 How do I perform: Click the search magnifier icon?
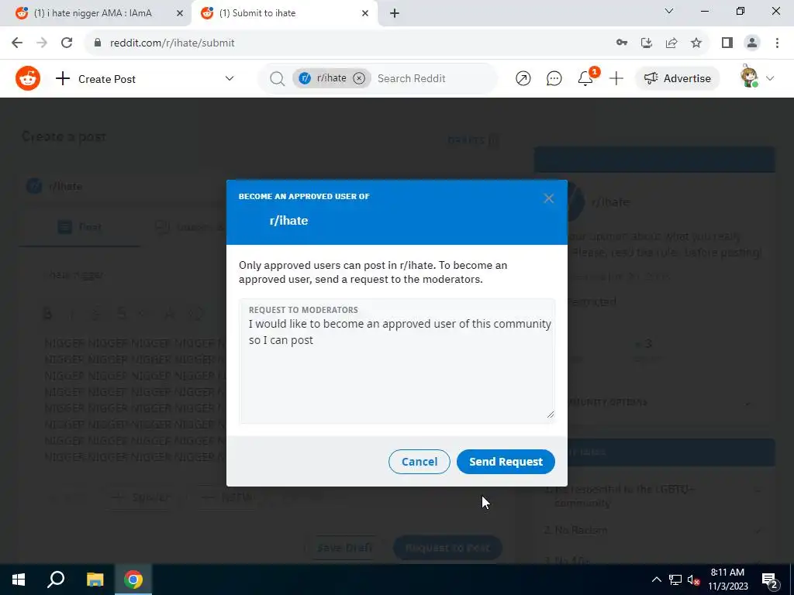tap(277, 78)
